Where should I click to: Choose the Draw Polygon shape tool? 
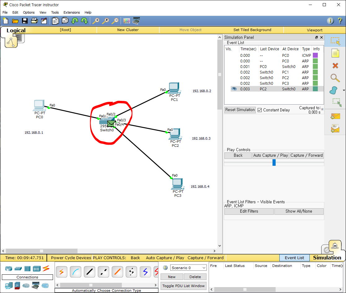[333, 90]
